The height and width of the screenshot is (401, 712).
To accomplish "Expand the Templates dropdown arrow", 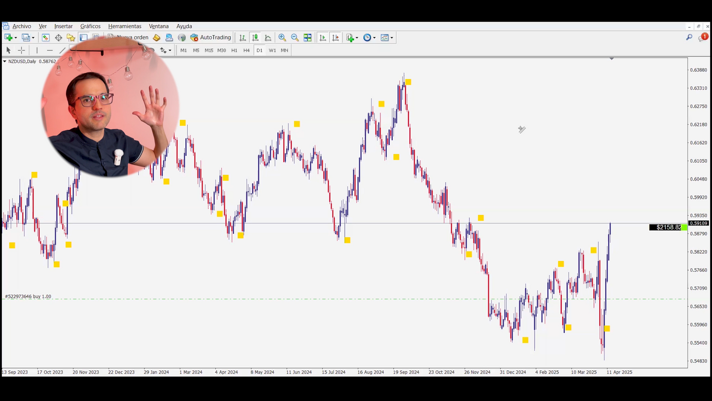I will [x=392, y=37].
